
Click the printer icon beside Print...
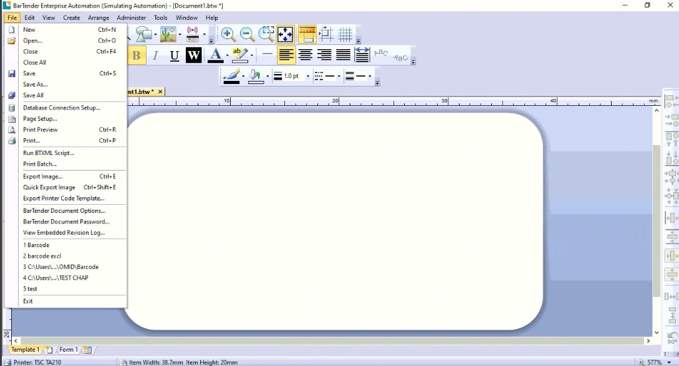click(12, 141)
